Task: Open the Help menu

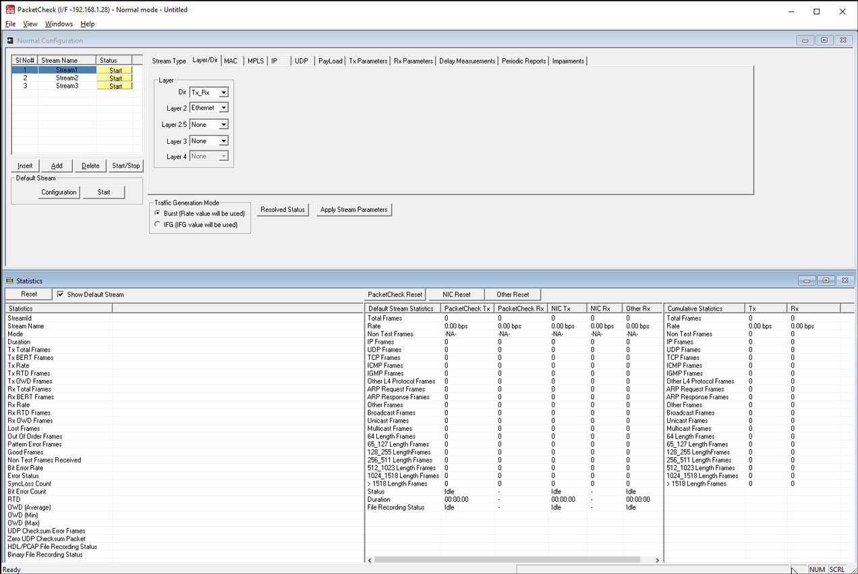Action: [x=88, y=24]
